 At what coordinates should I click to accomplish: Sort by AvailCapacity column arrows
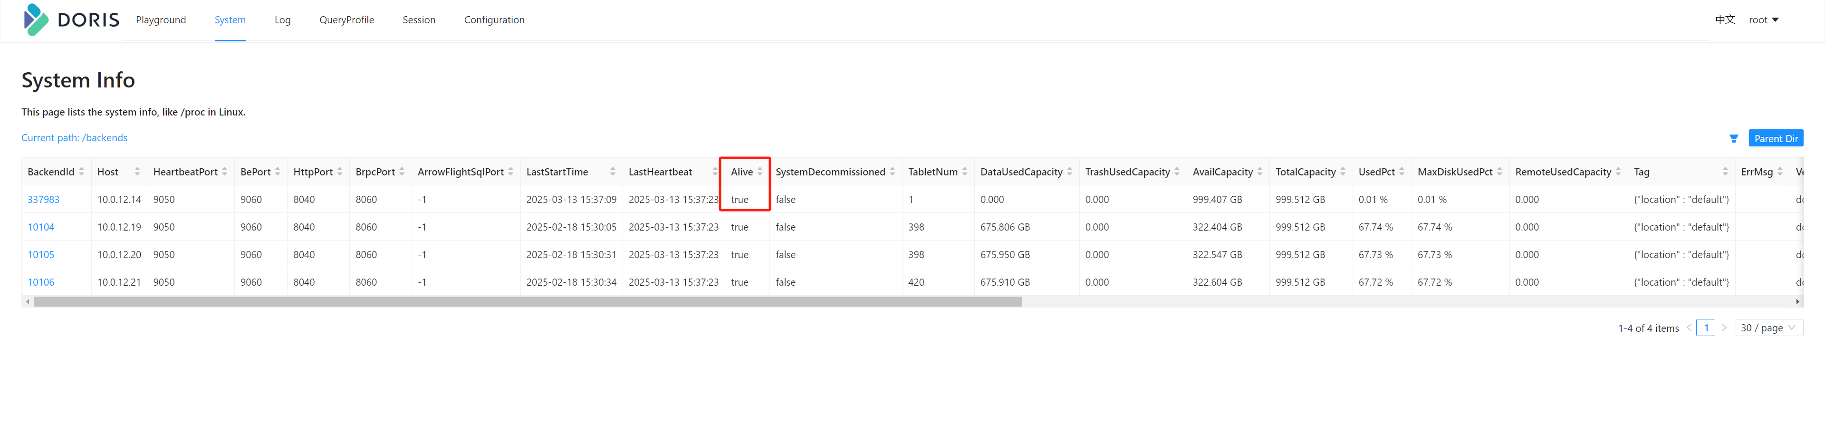tap(1259, 172)
